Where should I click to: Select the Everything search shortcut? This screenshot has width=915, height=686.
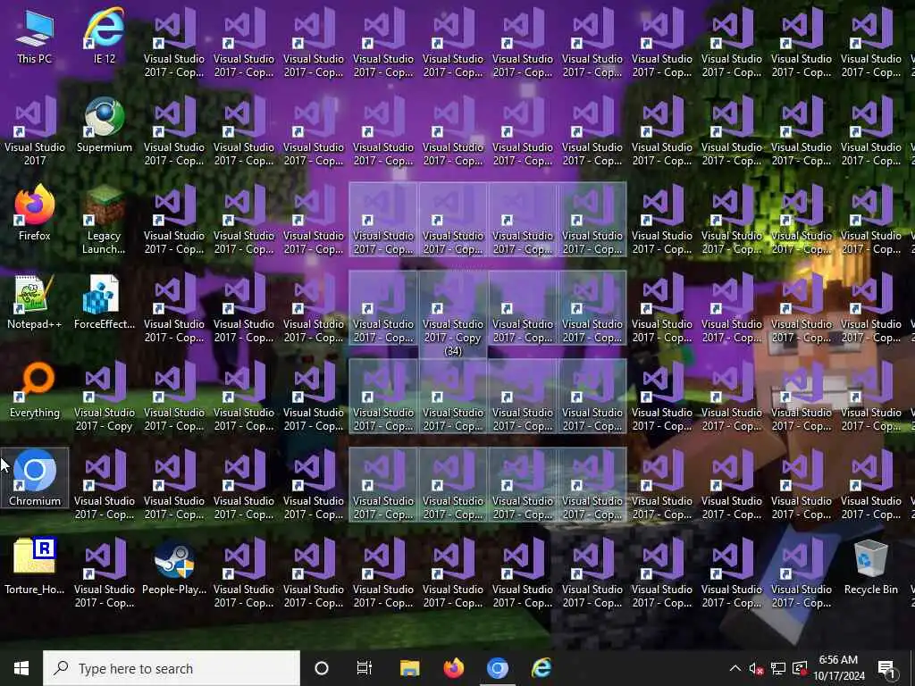coord(35,390)
